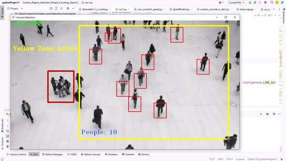
Task: Toggle Scroll to End icon in Run sidebar
Action: pyautogui.click(x=8, y=136)
